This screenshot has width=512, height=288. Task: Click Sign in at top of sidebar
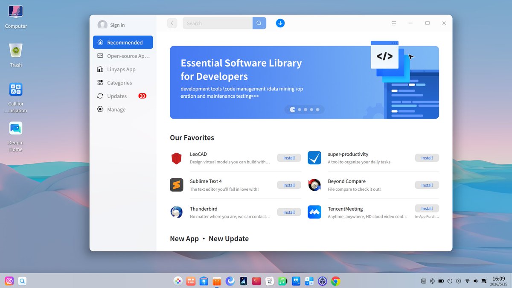click(x=117, y=25)
